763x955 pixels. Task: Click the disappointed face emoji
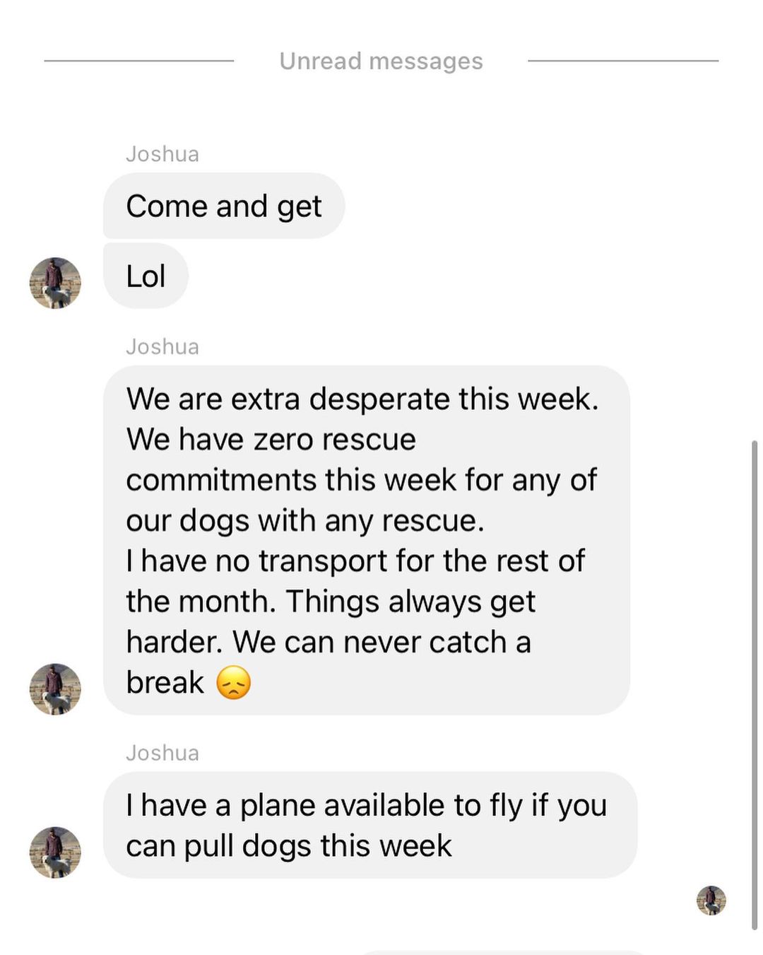tap(234, 684)
